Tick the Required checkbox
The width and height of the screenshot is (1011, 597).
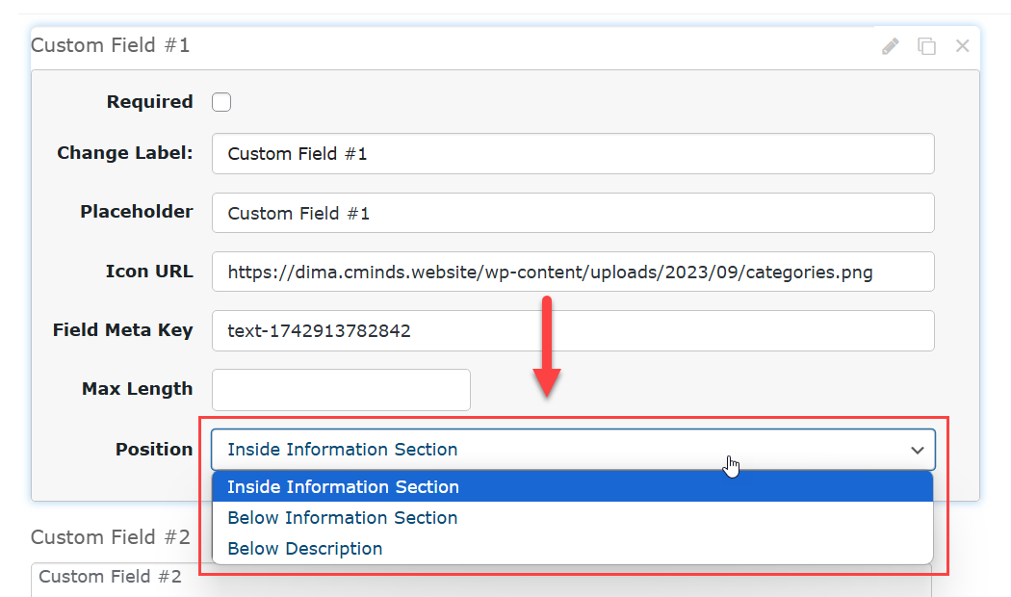pyautogui.click(x=221, y=102)
